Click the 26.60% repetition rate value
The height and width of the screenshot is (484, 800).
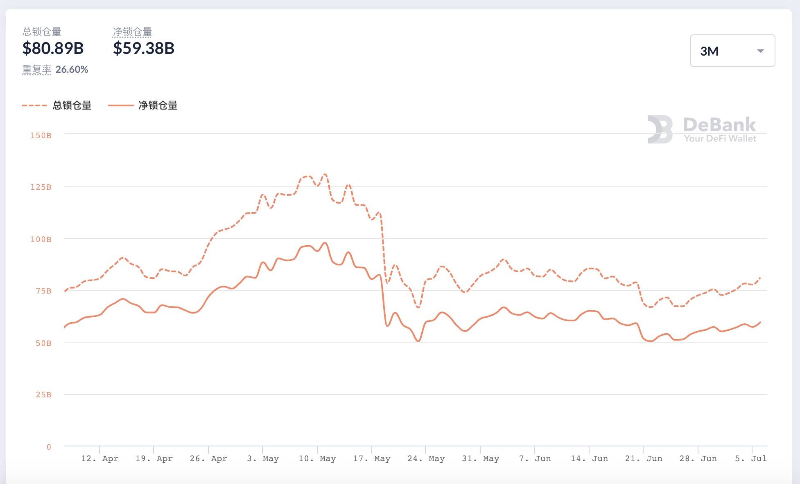pyautogui.click(x=72, y=69)
